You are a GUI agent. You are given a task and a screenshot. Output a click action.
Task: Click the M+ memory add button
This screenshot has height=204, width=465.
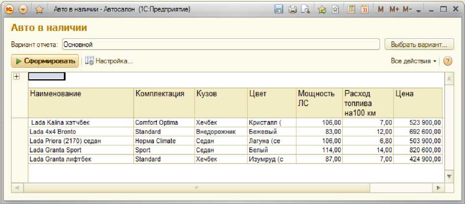point(394,9)
